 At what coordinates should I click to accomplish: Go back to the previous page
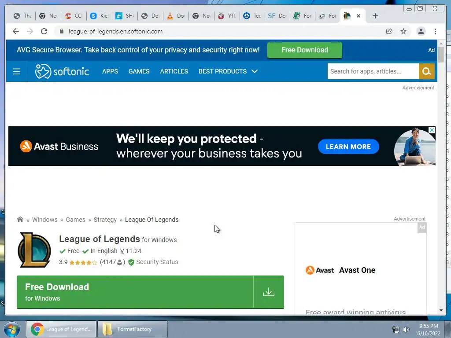16,31
